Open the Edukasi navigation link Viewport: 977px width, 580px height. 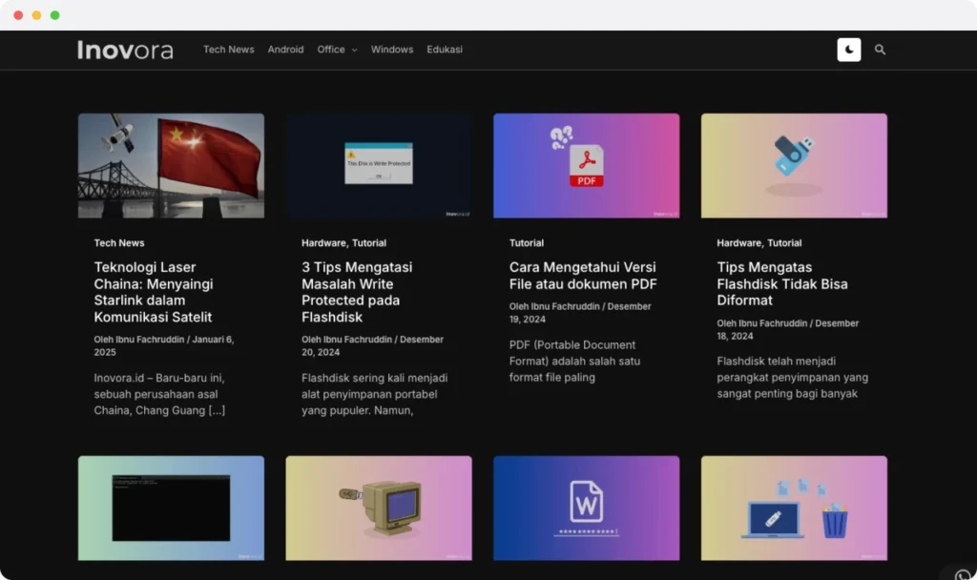445,50
